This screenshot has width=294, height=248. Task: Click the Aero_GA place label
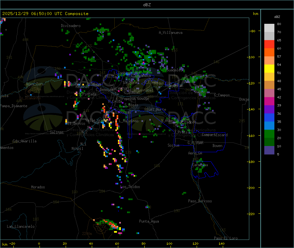pyautogui.click(x=195, y=153)
